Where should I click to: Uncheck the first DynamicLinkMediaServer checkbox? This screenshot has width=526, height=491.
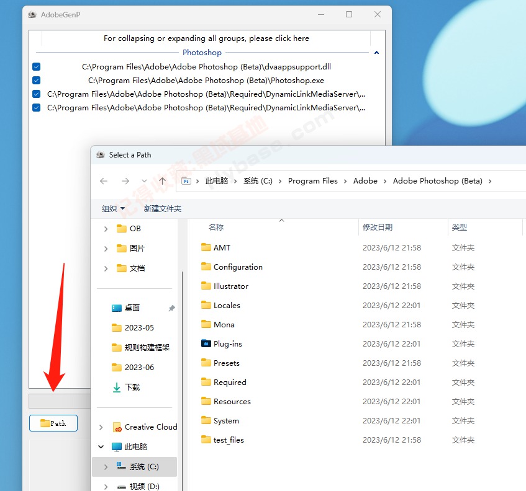(x=36, y=94)
